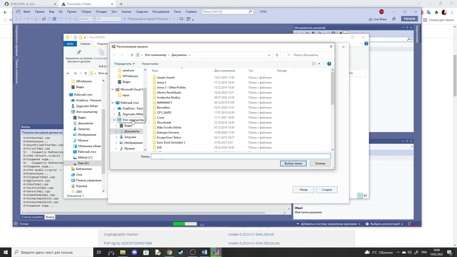Open the view options dropdown arrow
457x257 pixels.
click(319, 64)
